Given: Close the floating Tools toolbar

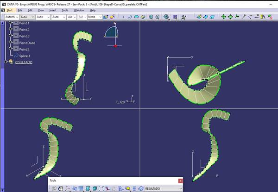Looking at the screenshot, I should pyautogui.click(x=181, y=180).
